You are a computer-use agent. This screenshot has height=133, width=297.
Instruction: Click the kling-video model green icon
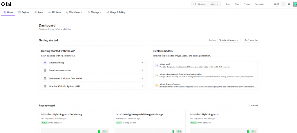[157, 75]
